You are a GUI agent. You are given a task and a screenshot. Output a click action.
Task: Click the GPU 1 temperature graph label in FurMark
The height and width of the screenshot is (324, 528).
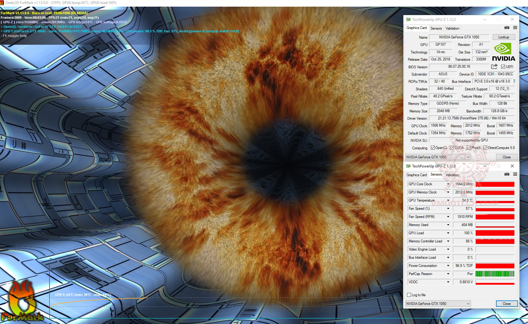point(83,295)
